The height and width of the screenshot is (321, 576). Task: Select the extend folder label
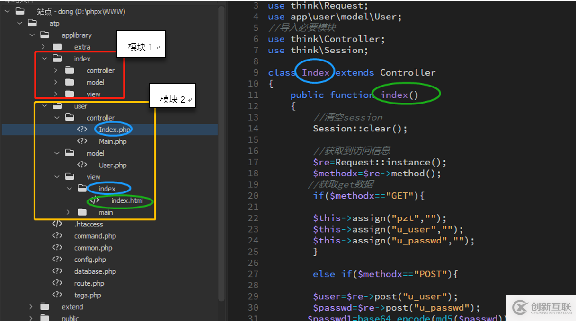(72, 307)
